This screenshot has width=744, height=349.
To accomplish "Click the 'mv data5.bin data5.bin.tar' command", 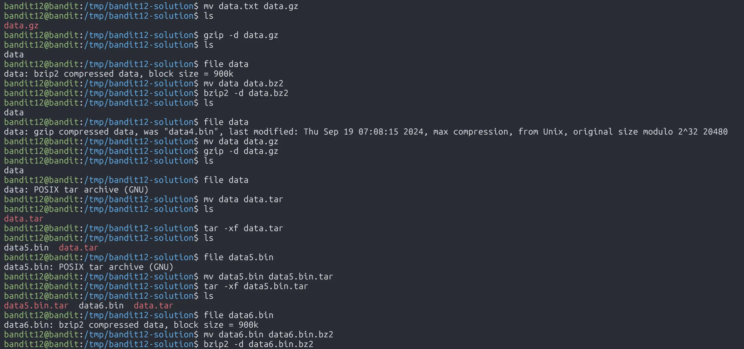I will (268, 277).
